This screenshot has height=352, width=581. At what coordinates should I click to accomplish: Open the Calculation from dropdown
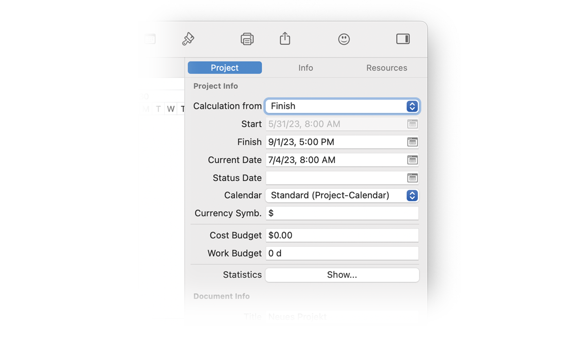point(342,106)
